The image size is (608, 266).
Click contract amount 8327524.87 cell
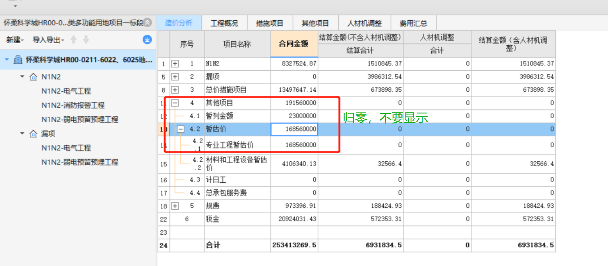294,64
